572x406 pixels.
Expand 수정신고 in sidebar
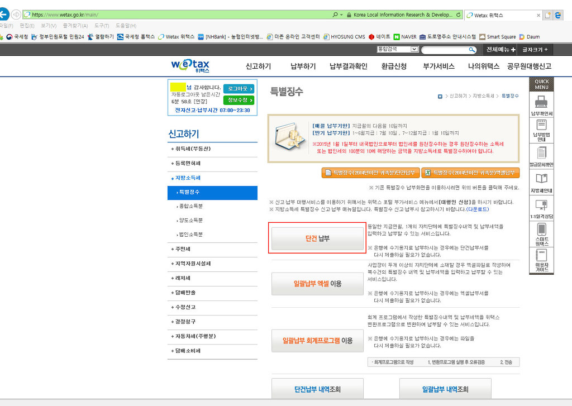(183, 308)
